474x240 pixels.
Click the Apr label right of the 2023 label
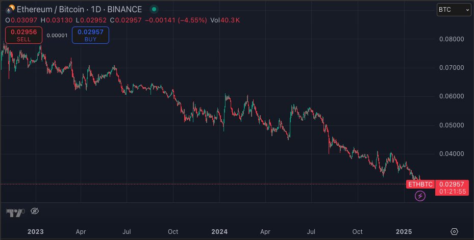(x=81, y=232)
